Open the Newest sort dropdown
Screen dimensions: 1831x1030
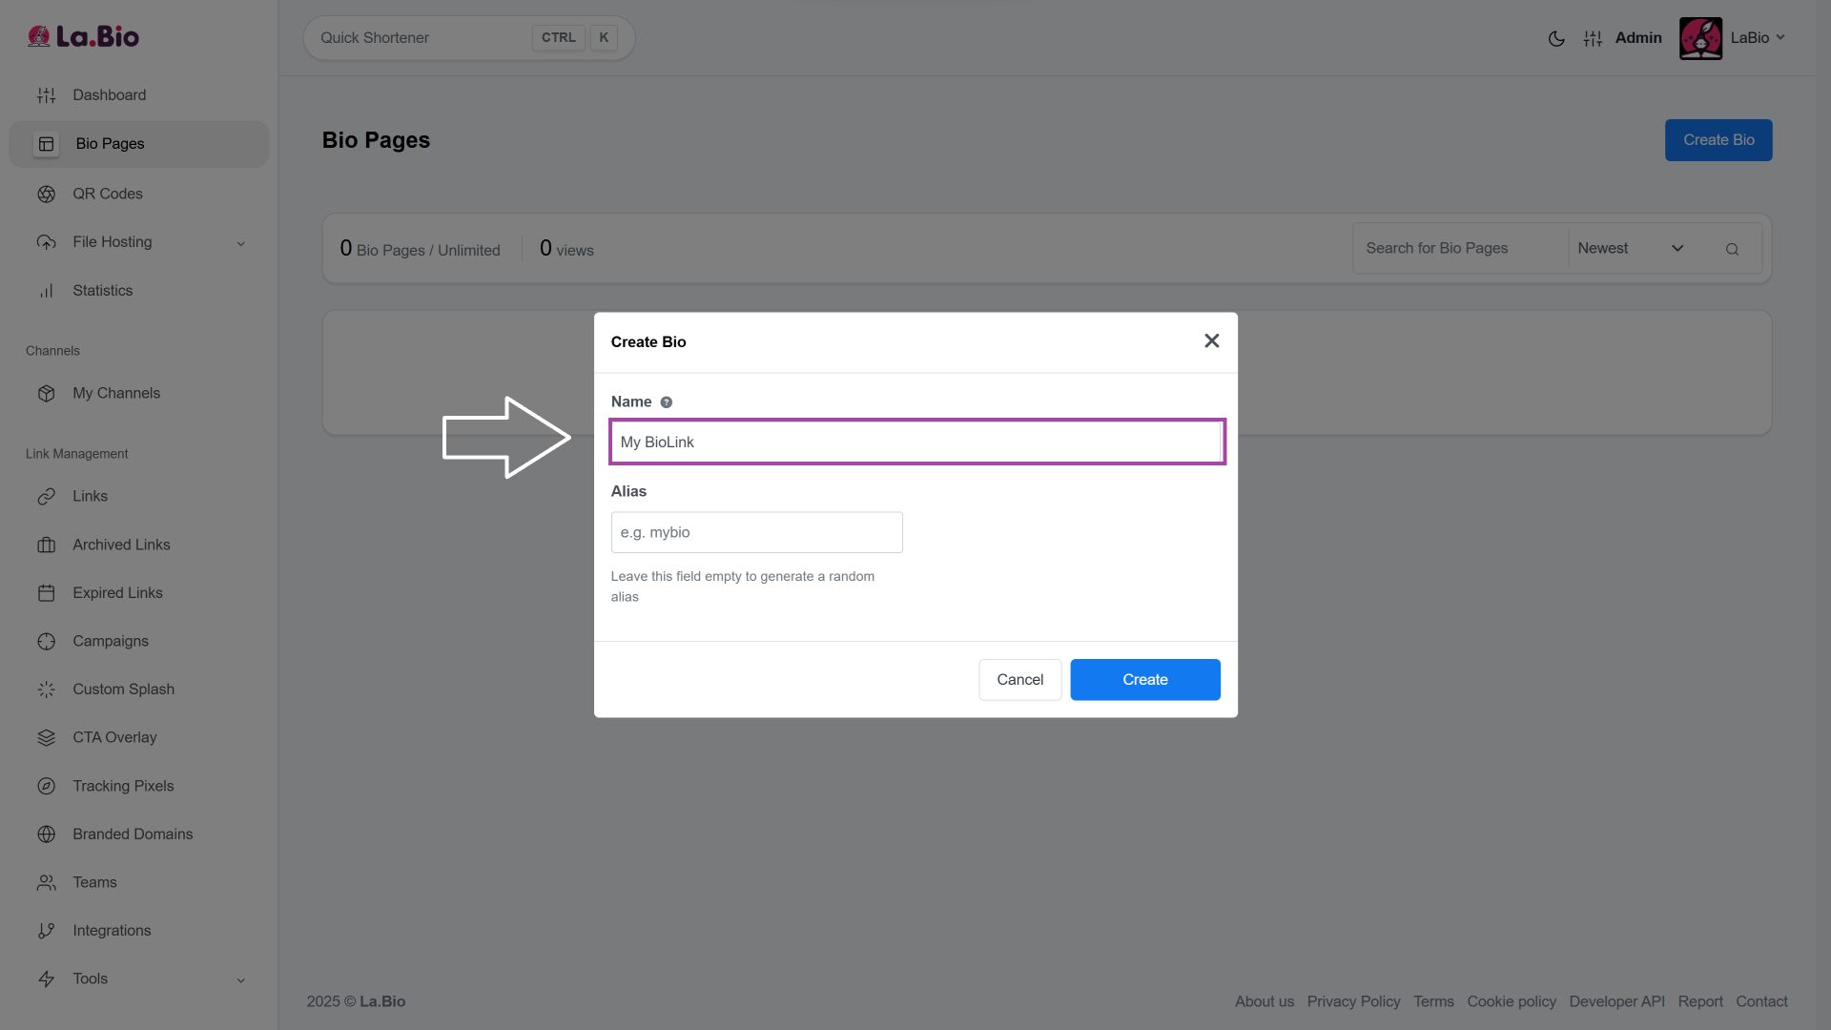[1630, 249]
